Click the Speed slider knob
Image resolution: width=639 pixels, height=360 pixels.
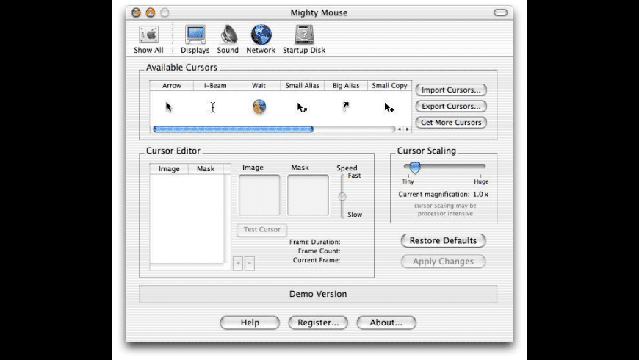[342, 196]
